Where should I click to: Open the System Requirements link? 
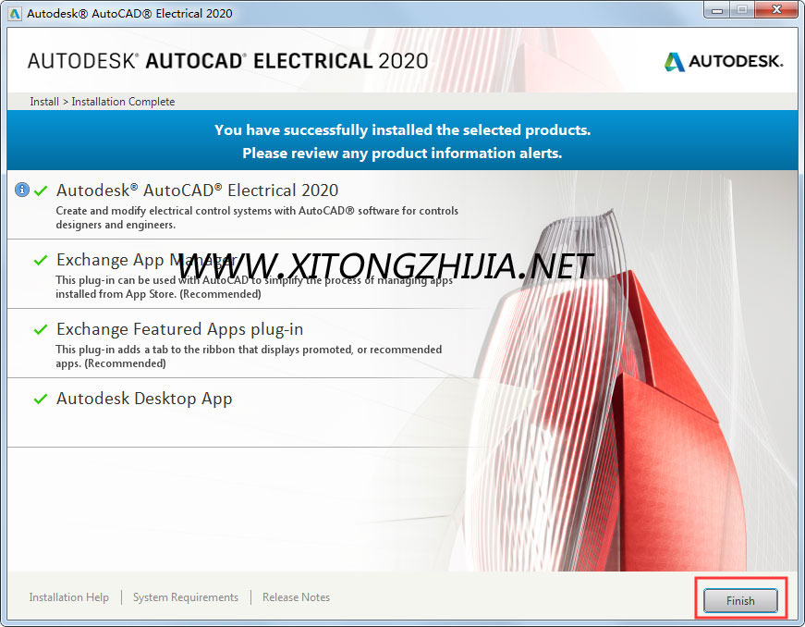pos(185,596)
